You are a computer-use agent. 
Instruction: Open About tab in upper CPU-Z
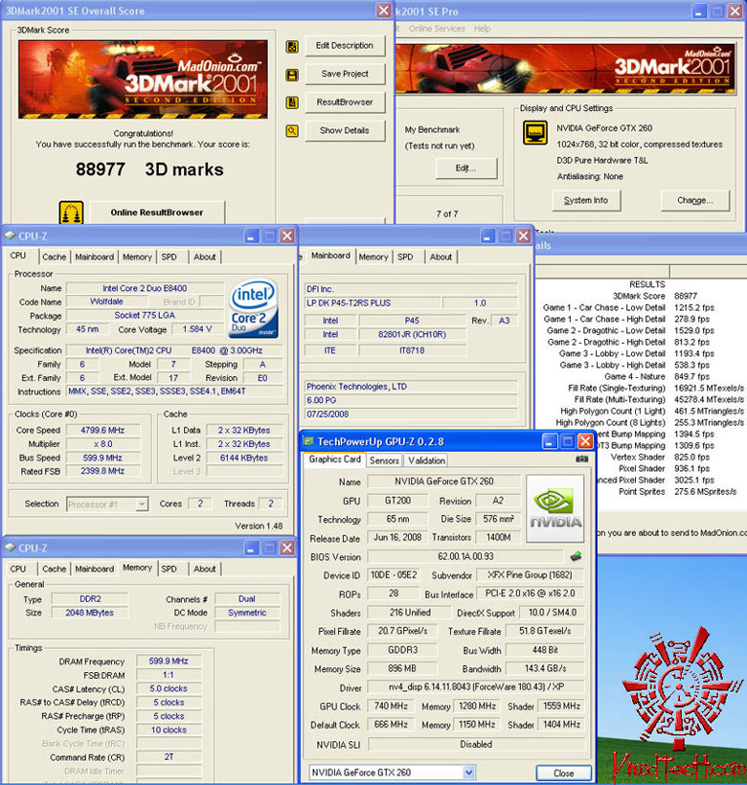pos(205,257)
